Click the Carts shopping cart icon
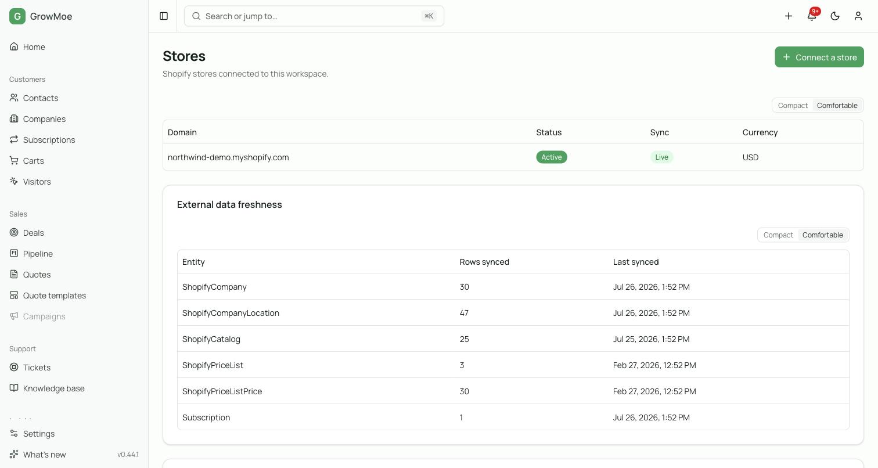This screenshot has height=468, width=878. 14,161
